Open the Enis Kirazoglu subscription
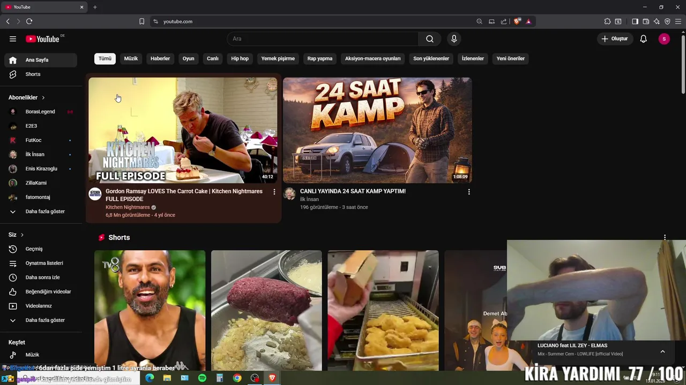Viewport: 686px width, 385px height. [x=41, y=168]
